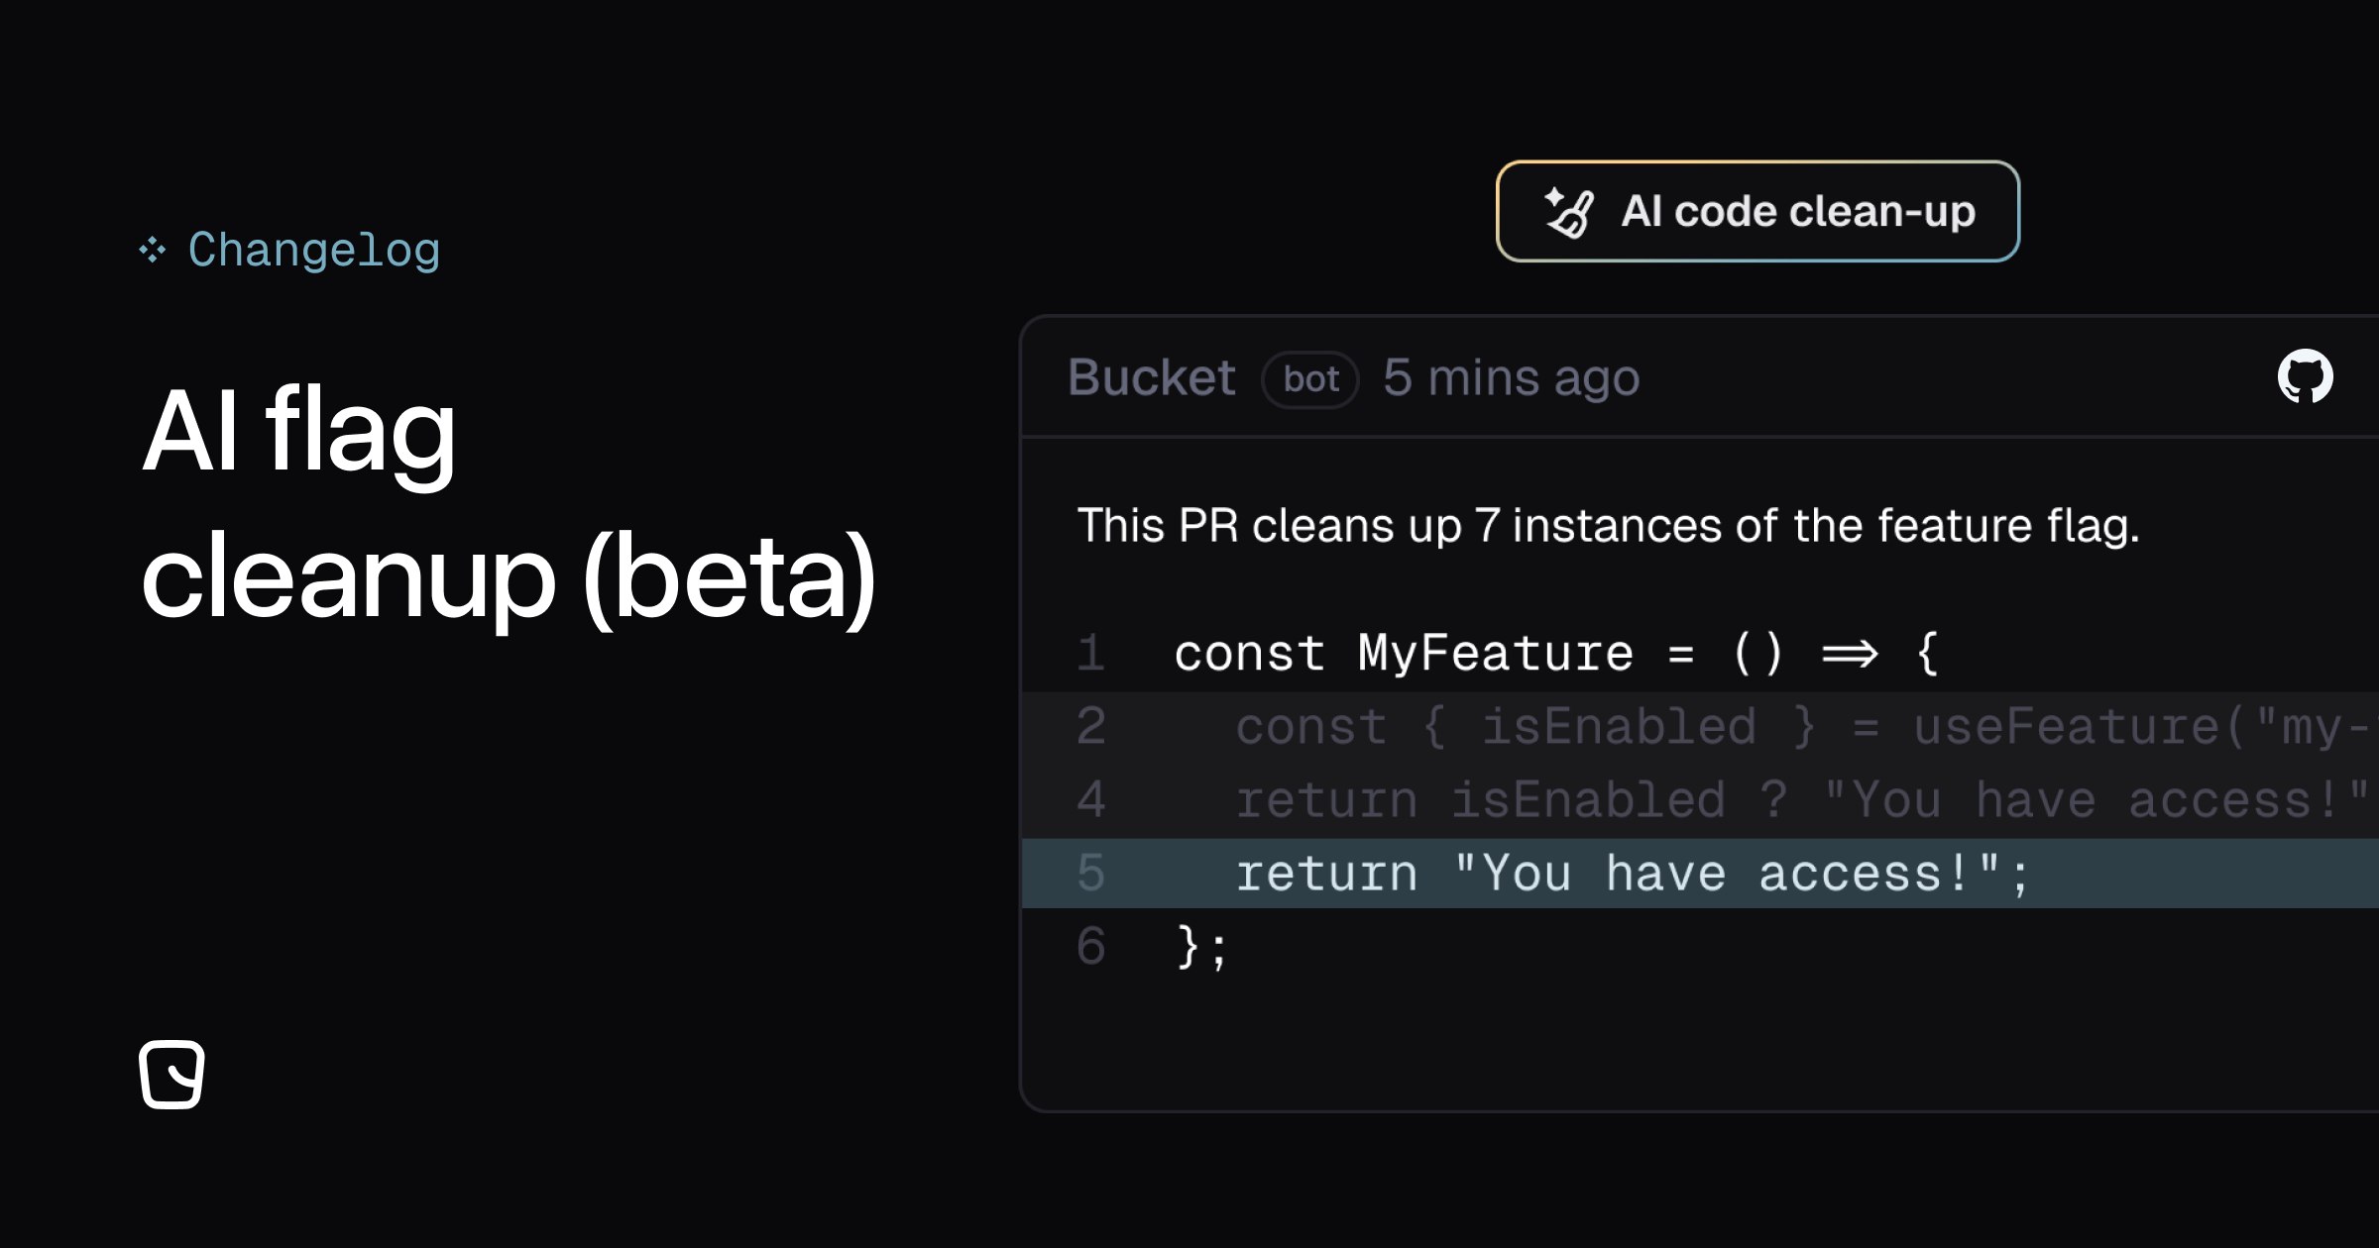
Task: Click the Bucket author name
Action: (1152, 377)
